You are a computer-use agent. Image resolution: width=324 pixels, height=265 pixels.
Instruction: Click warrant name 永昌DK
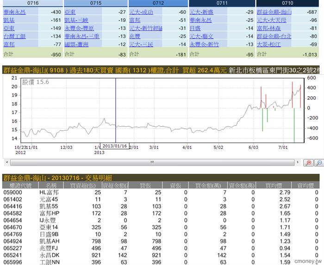(50, 255)
